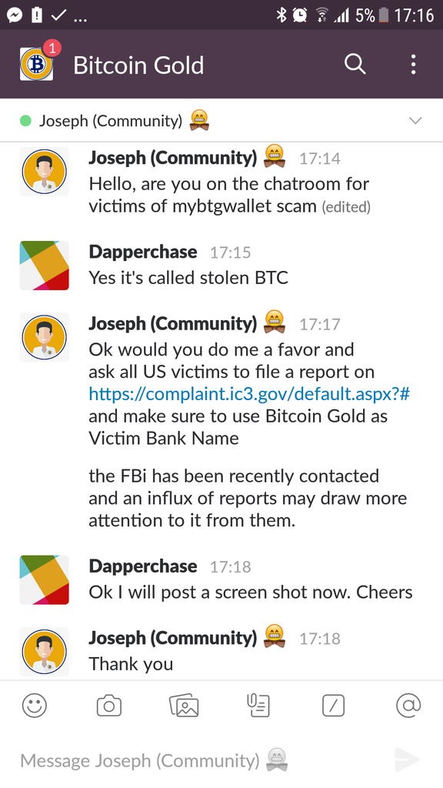The image size is (443, 788).
Task: Open Joseph's profile avatar on his first message
Action: tap(44, 171)
